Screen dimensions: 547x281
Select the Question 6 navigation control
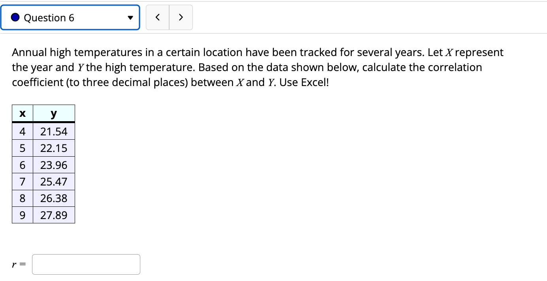point(69,17)
